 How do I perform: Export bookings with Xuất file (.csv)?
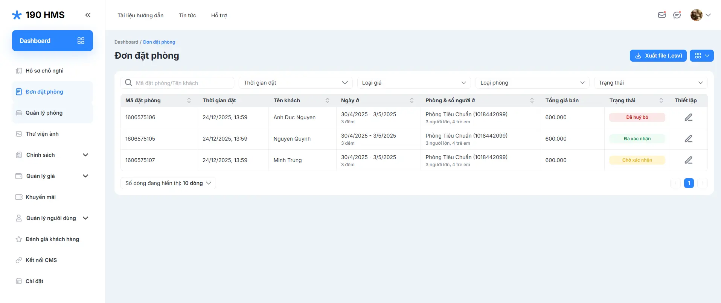(x=658, y=56)
